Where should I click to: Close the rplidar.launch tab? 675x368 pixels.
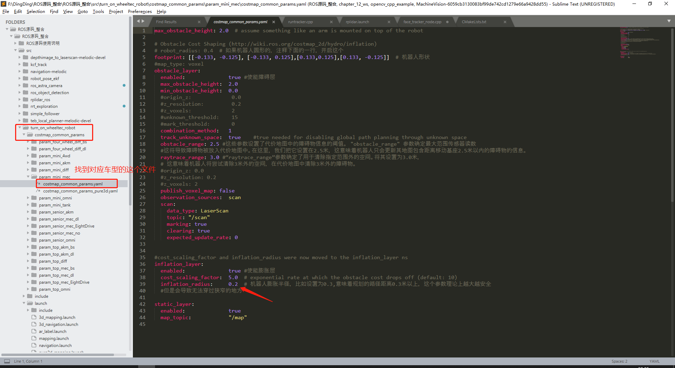[x=389, y=22]
